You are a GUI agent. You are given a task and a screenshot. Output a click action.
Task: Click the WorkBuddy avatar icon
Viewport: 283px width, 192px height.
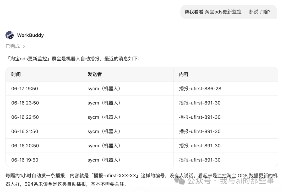[x=10, y=35]
